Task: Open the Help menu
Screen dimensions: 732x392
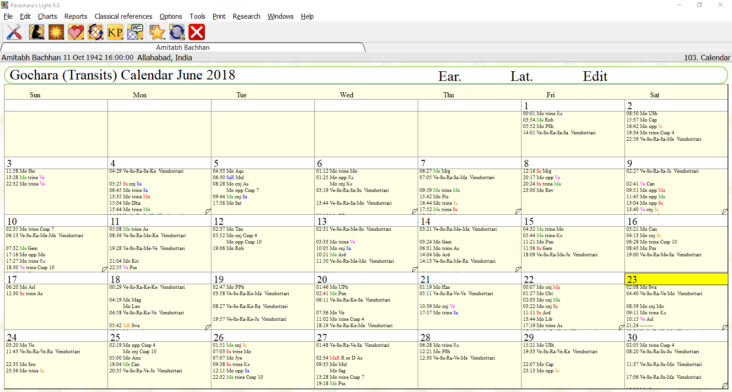Action: pos(307,16)
